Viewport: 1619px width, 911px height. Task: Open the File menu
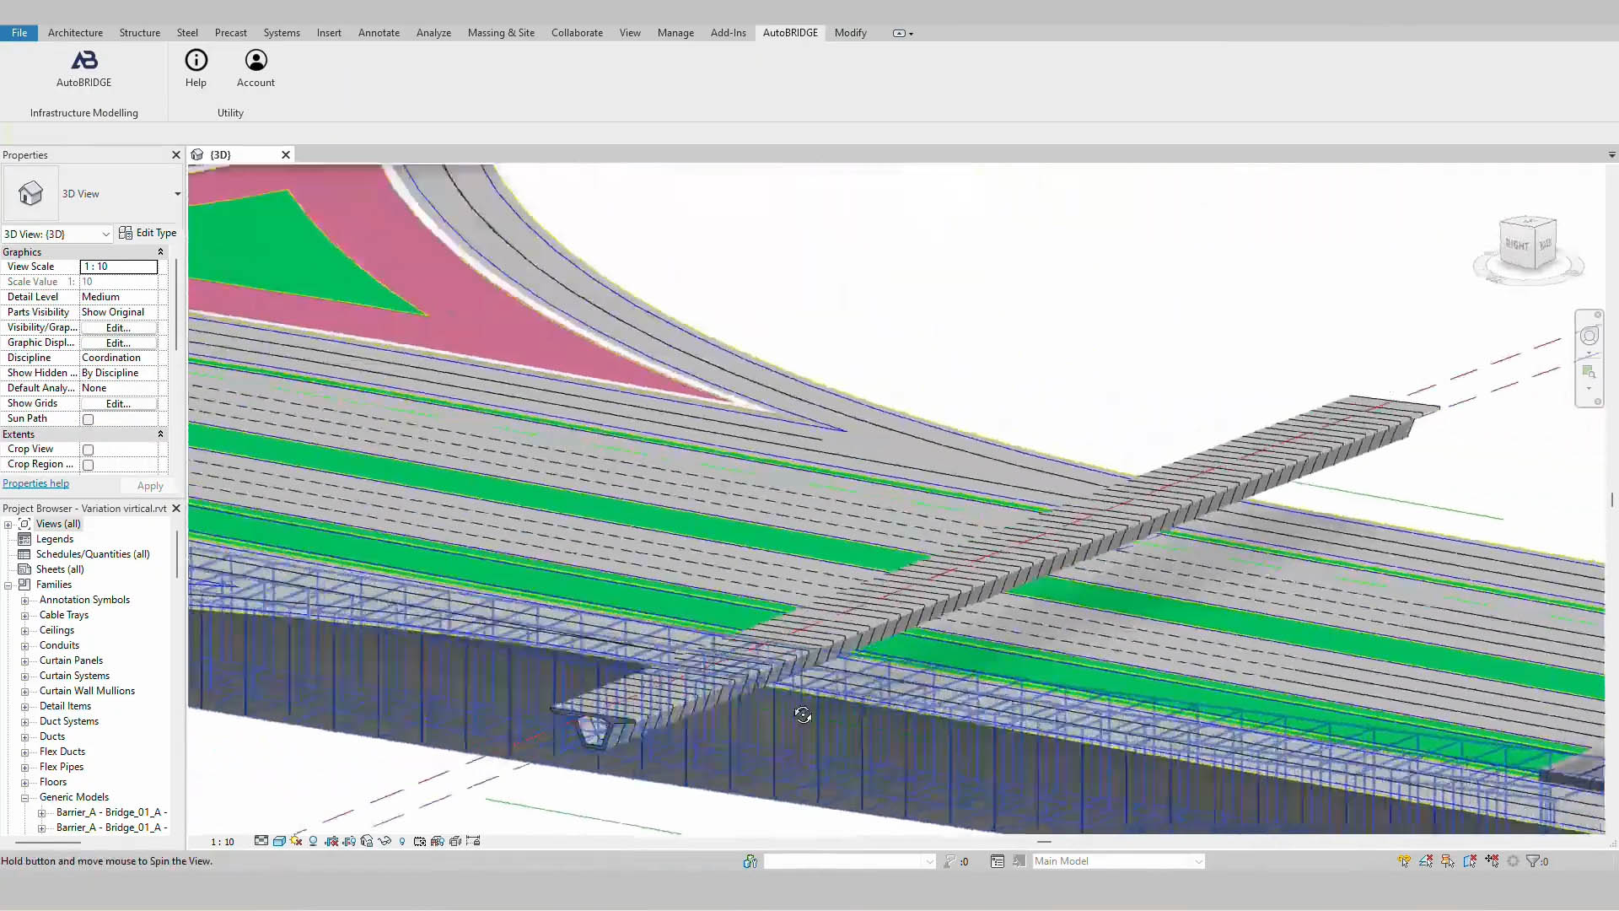click(19, 33)
